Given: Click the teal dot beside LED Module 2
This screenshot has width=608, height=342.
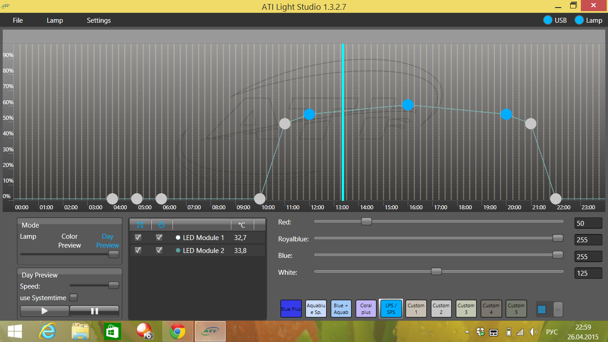Looking at the screenshot, I should click(178, 251).
